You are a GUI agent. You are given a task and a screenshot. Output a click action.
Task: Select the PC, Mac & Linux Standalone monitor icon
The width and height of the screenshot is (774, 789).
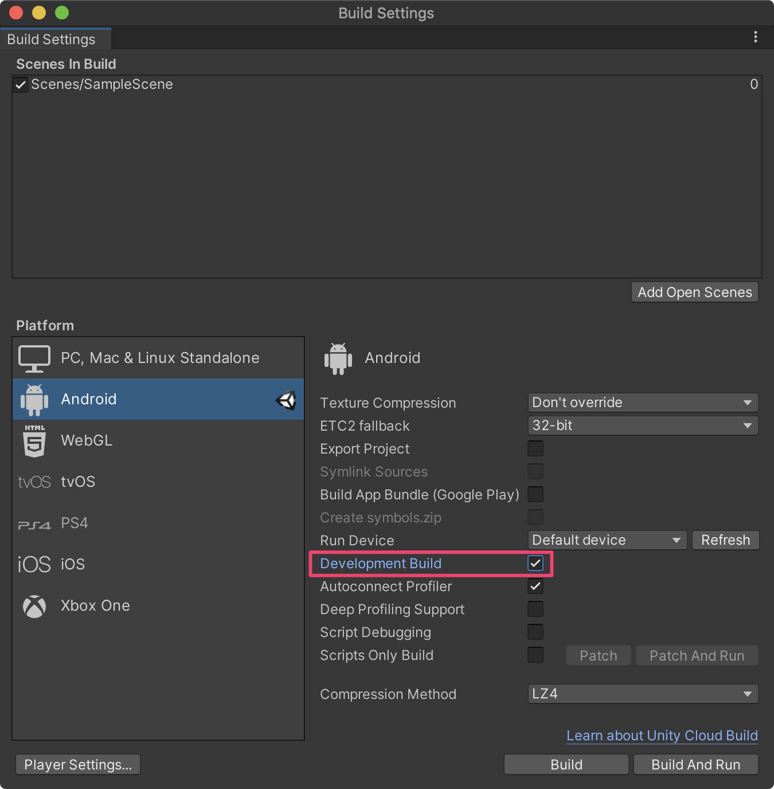click(34, 358)
